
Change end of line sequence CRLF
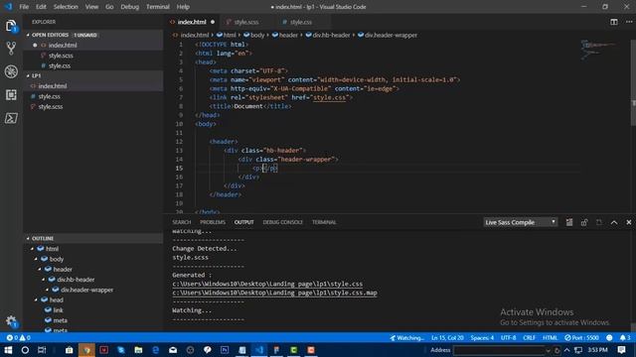pos(529,337)
